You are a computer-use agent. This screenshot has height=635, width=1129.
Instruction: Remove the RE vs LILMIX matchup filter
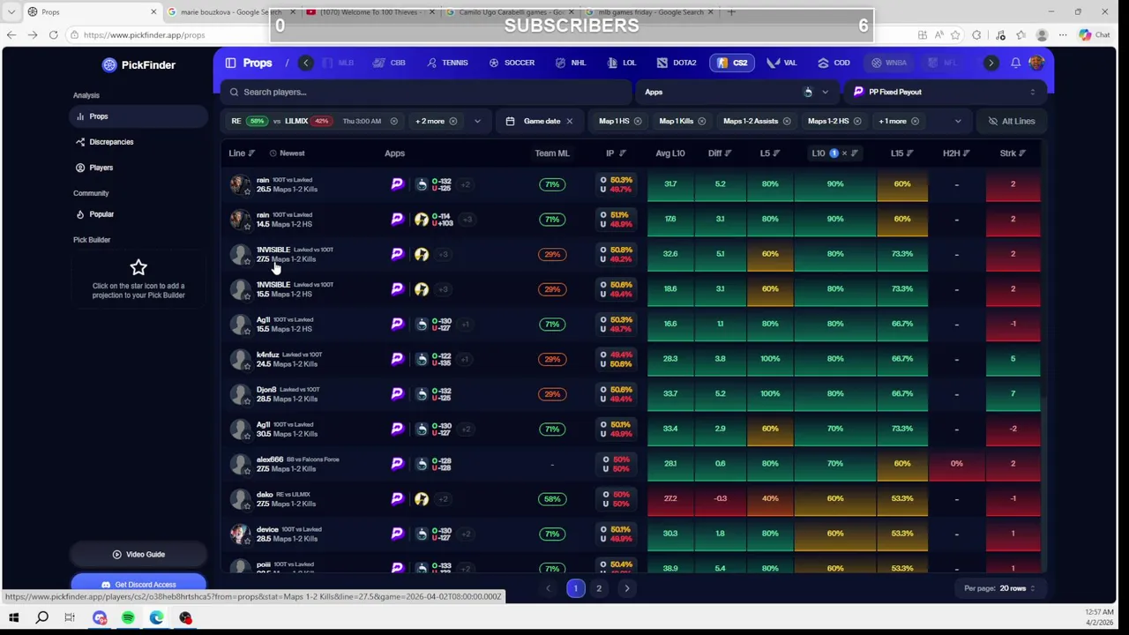pos(393,121)
